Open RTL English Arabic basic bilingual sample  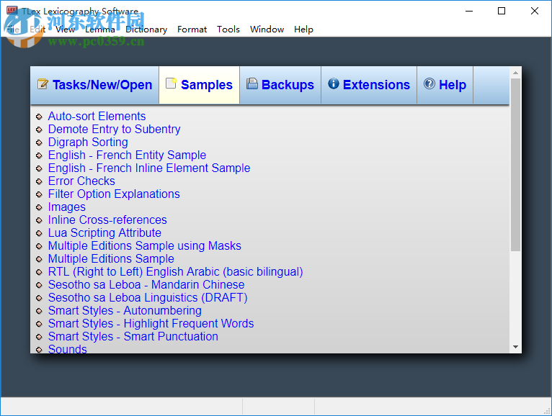pyautogui.click(x=176, y=272)
